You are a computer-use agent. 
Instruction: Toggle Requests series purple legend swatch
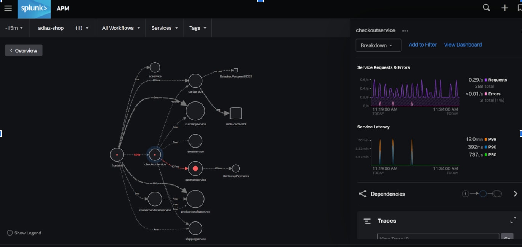pos(486,80)
